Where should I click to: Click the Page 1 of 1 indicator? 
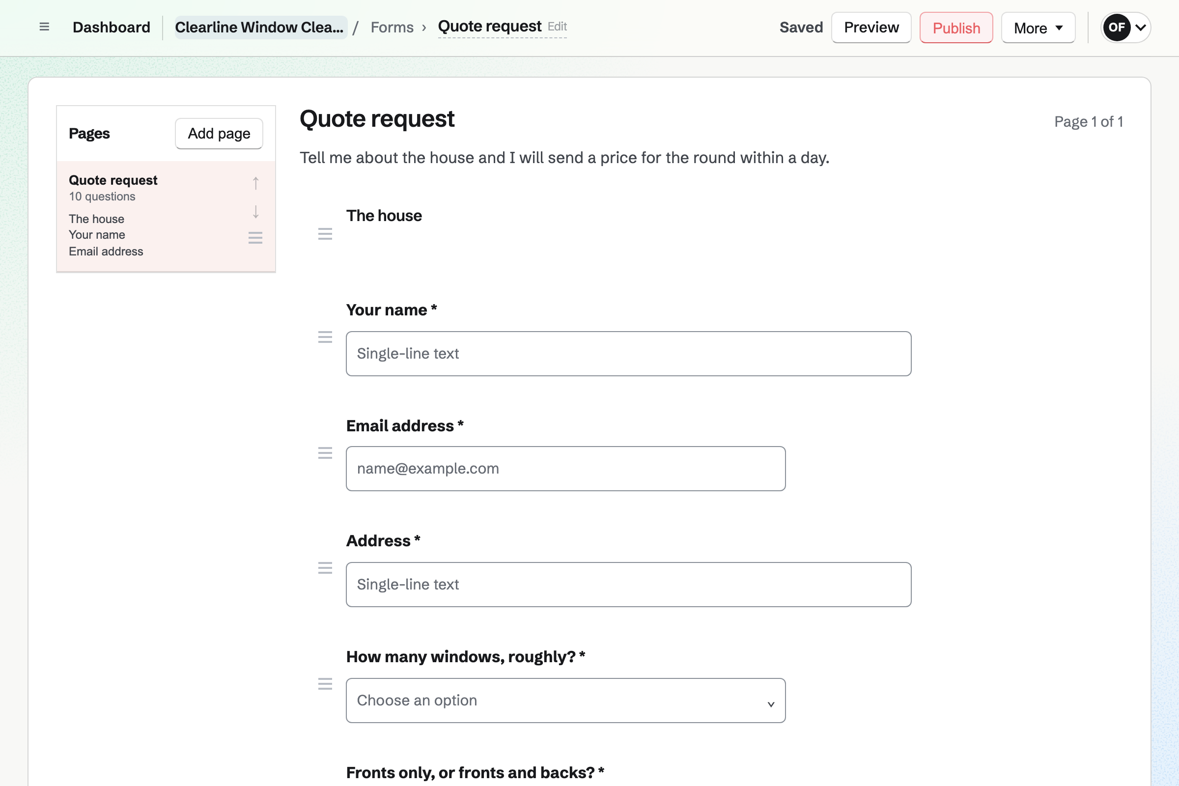(1088, 122)
